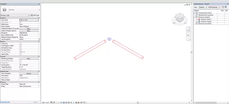Enable Annotation Crop checkbox

pyautogui.click(x=21, y=48)
